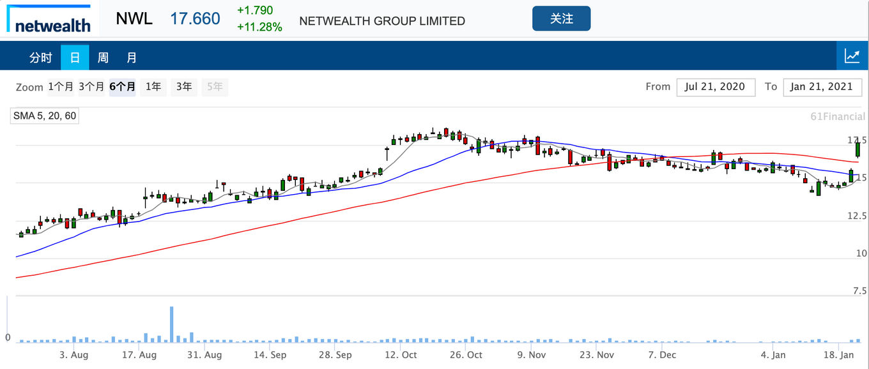Click NETWEALTH GROUP LIMITED company name

tap(382, 21)
